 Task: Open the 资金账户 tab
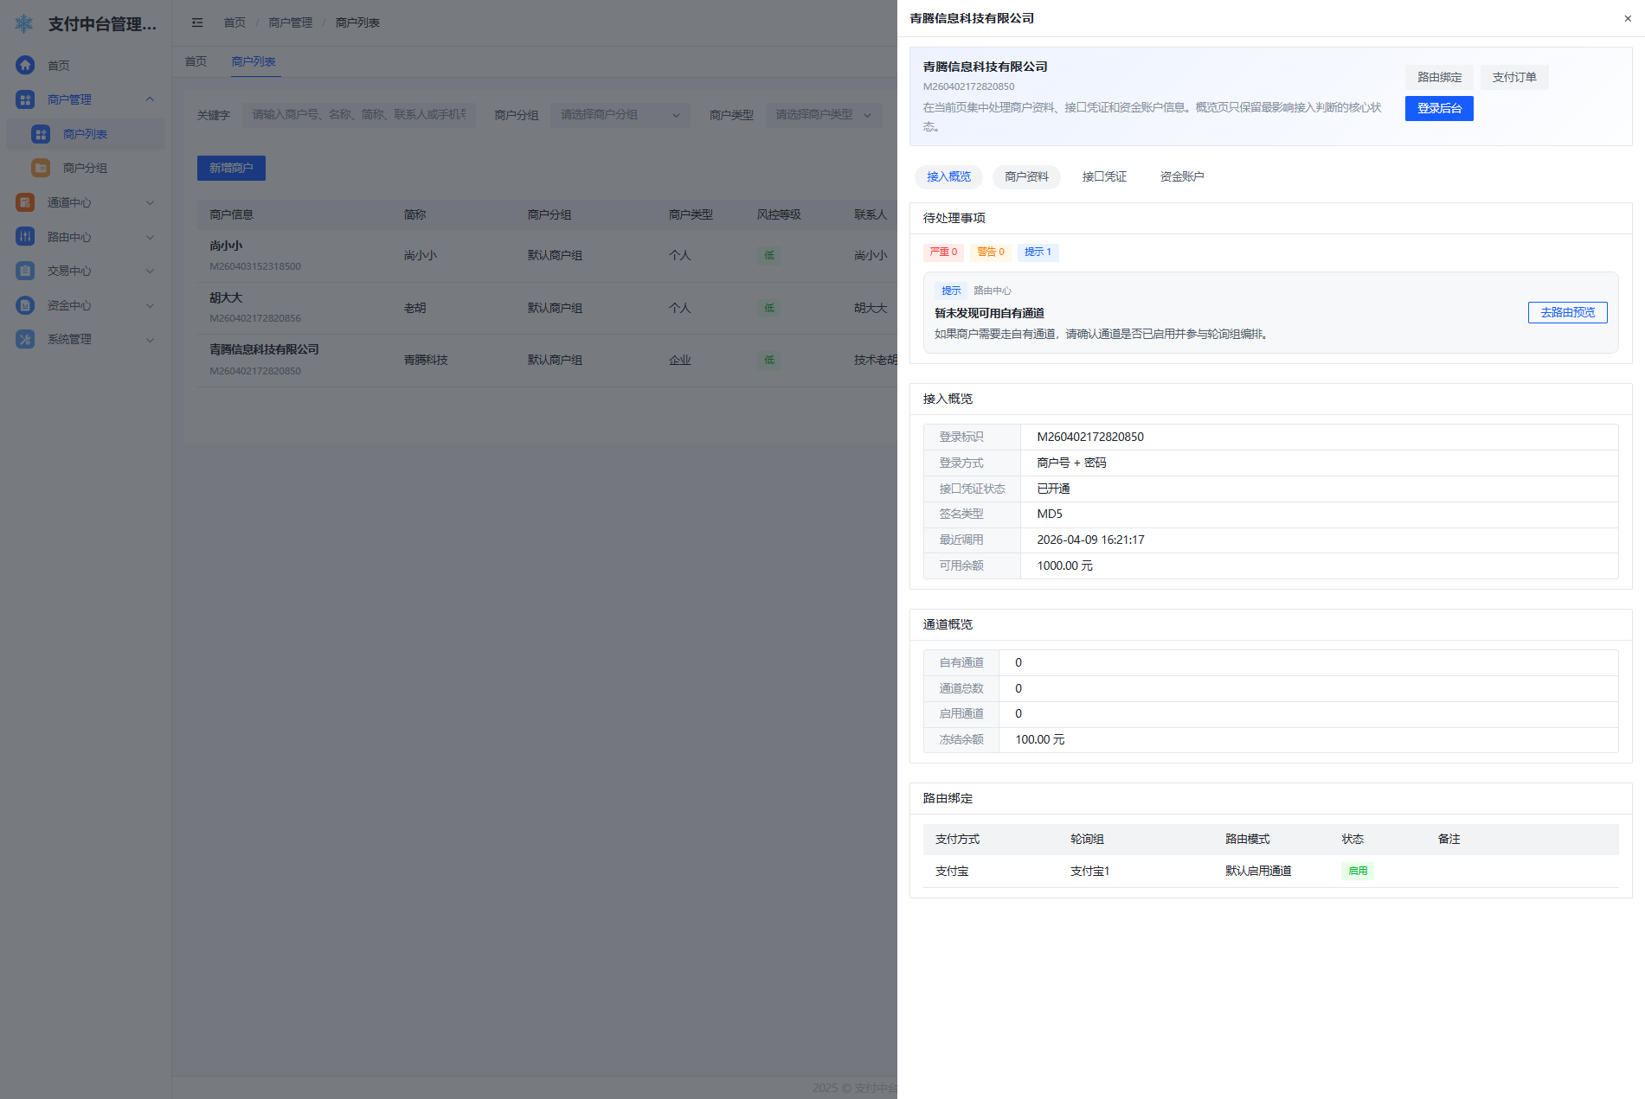(1181, 176)
